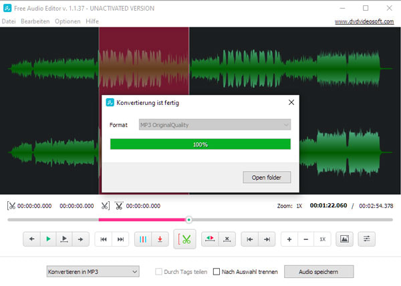Visit the www.dvdvideosoft.com link
The image size is (401, 286).
tap(366, 21)
